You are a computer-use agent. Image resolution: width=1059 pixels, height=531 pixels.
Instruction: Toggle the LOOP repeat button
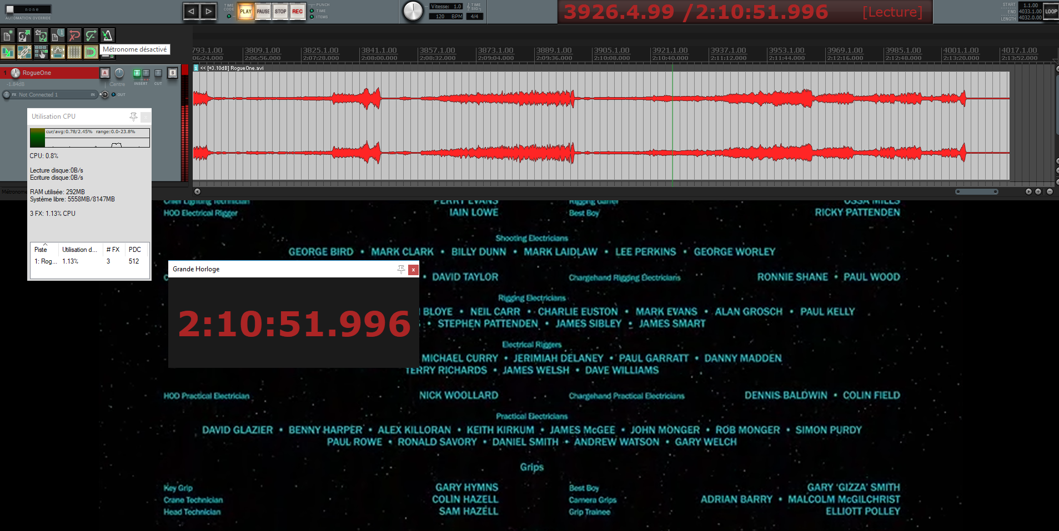[x=1051, y=12]
